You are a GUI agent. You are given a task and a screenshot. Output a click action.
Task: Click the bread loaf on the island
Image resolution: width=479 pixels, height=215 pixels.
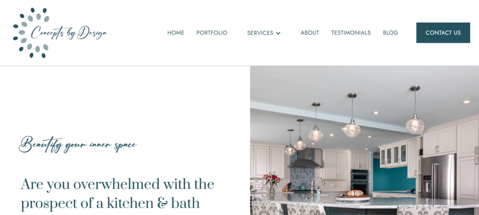pyautogui.click(x=355, y=193)
